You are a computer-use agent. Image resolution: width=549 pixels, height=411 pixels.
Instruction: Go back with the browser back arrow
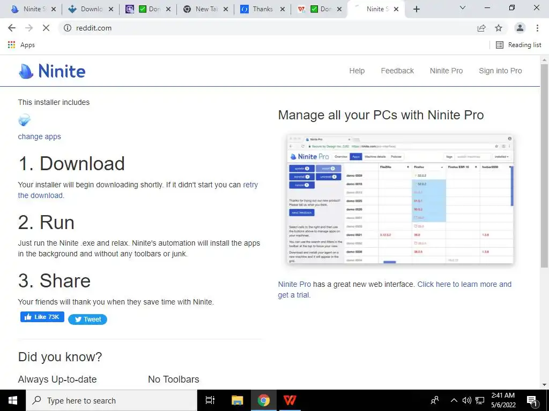pos(12,28)
